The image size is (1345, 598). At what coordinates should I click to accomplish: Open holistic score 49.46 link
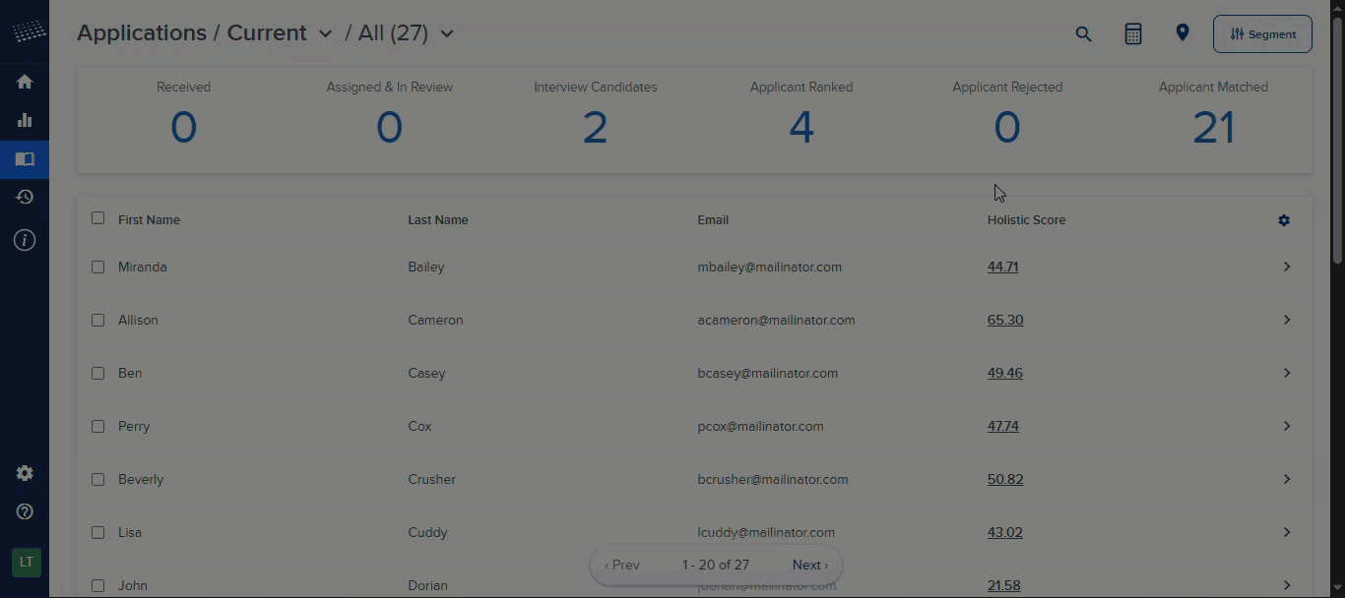click(1004, 373)
